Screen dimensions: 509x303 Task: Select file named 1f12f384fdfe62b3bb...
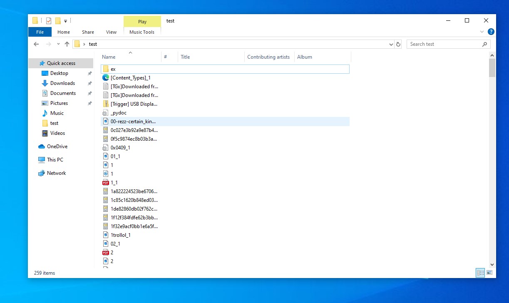[134, 218]
